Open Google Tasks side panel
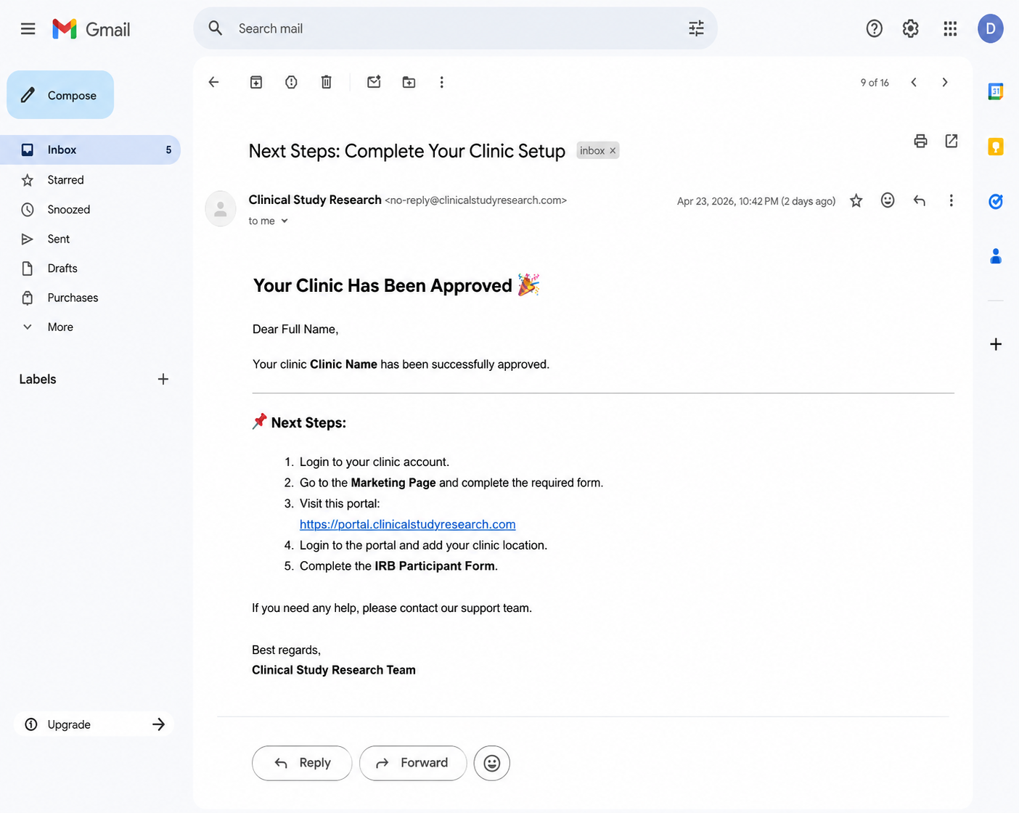 point(996,202)
